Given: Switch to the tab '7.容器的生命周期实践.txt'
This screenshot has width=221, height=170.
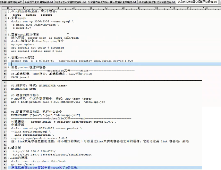Looking at the screenshot, I should [x=39, y=2].
